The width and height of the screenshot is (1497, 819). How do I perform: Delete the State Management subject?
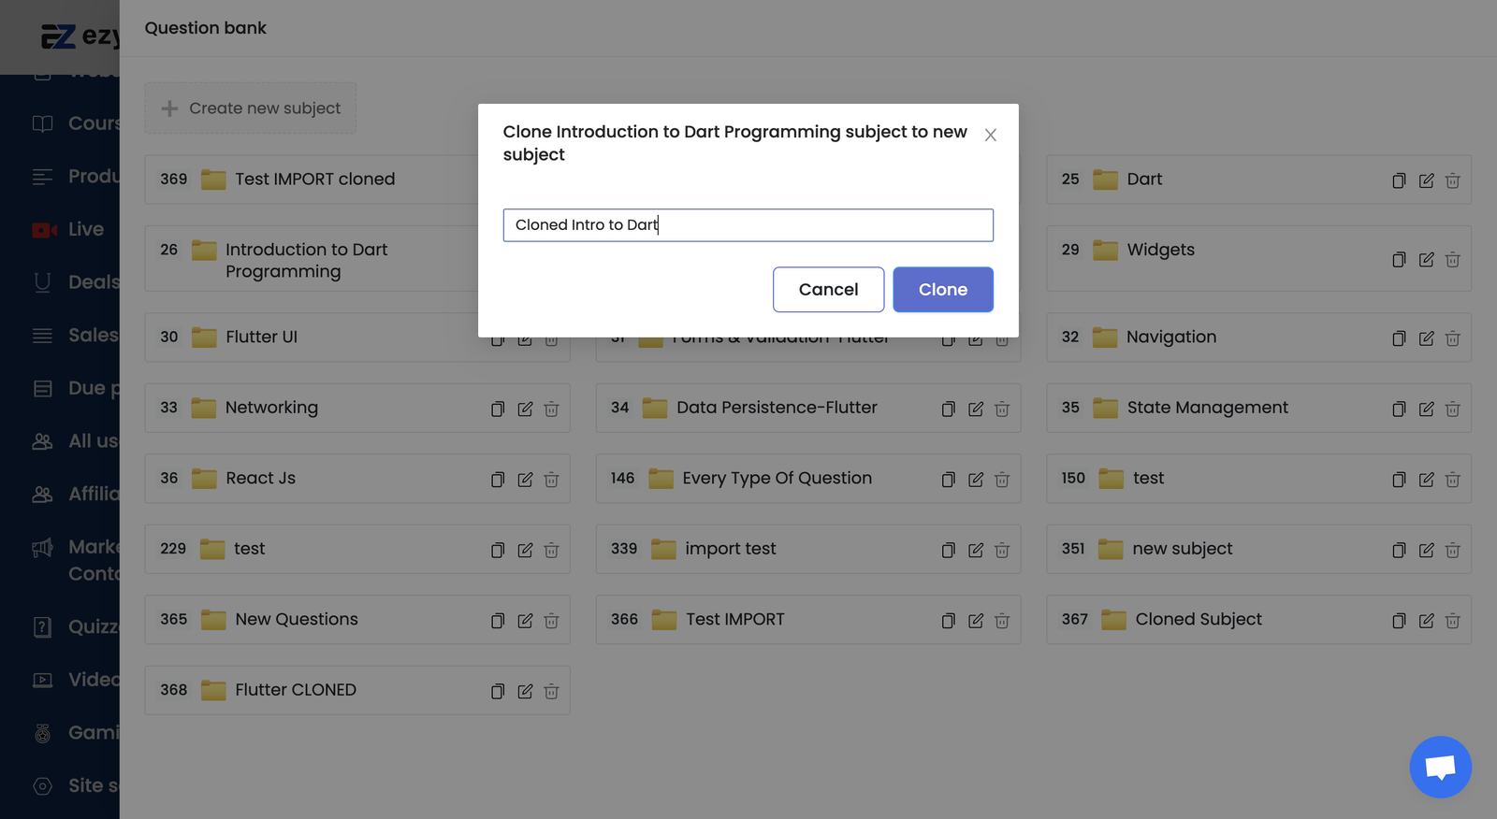(1452, 409)
